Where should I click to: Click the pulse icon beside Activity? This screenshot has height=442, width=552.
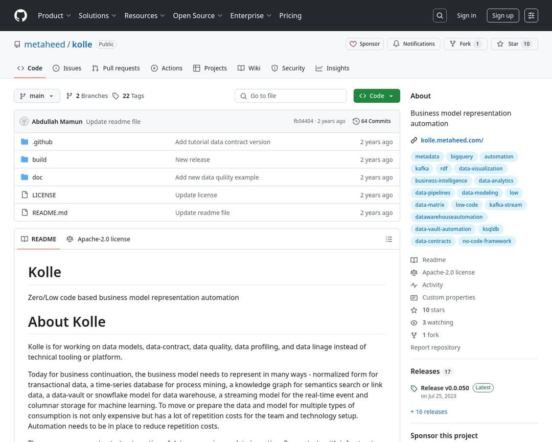(x=414, y=285)
